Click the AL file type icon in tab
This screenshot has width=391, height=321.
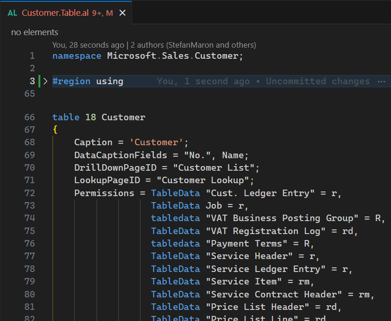pos(13,13)
